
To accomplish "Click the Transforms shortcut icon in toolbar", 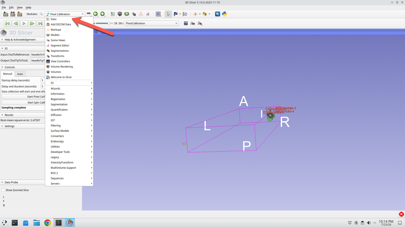I will [x=134, y=14].
